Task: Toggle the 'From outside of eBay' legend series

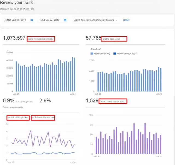Action: tap(125, 54)
